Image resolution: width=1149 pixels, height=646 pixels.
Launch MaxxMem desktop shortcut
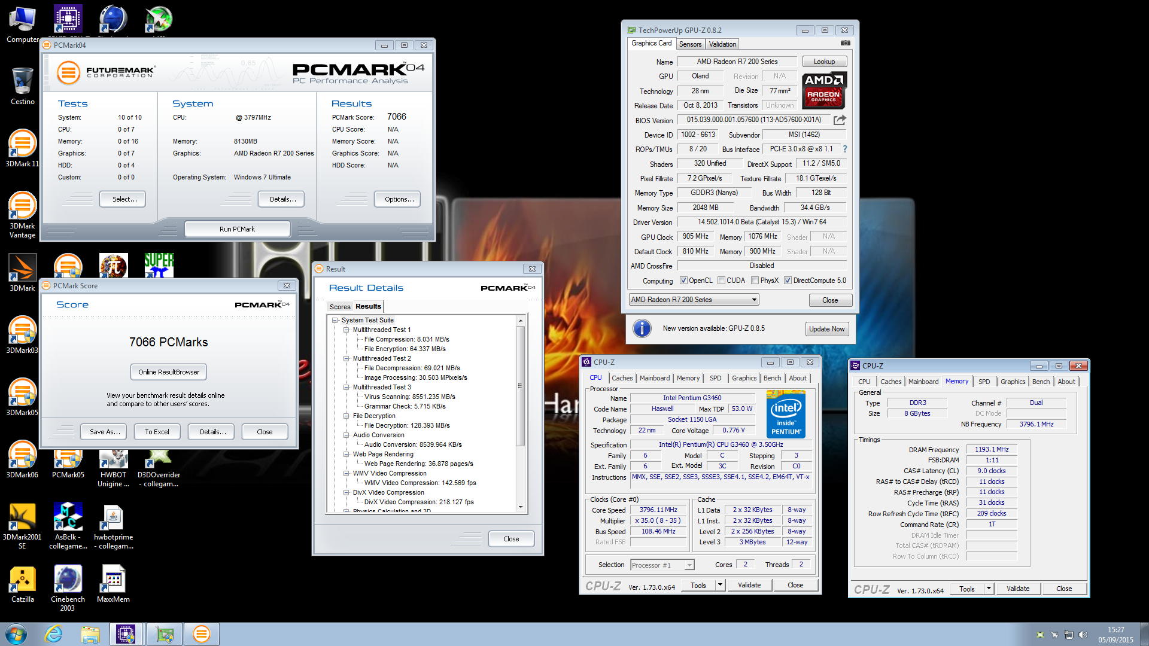tap(113, 584)
